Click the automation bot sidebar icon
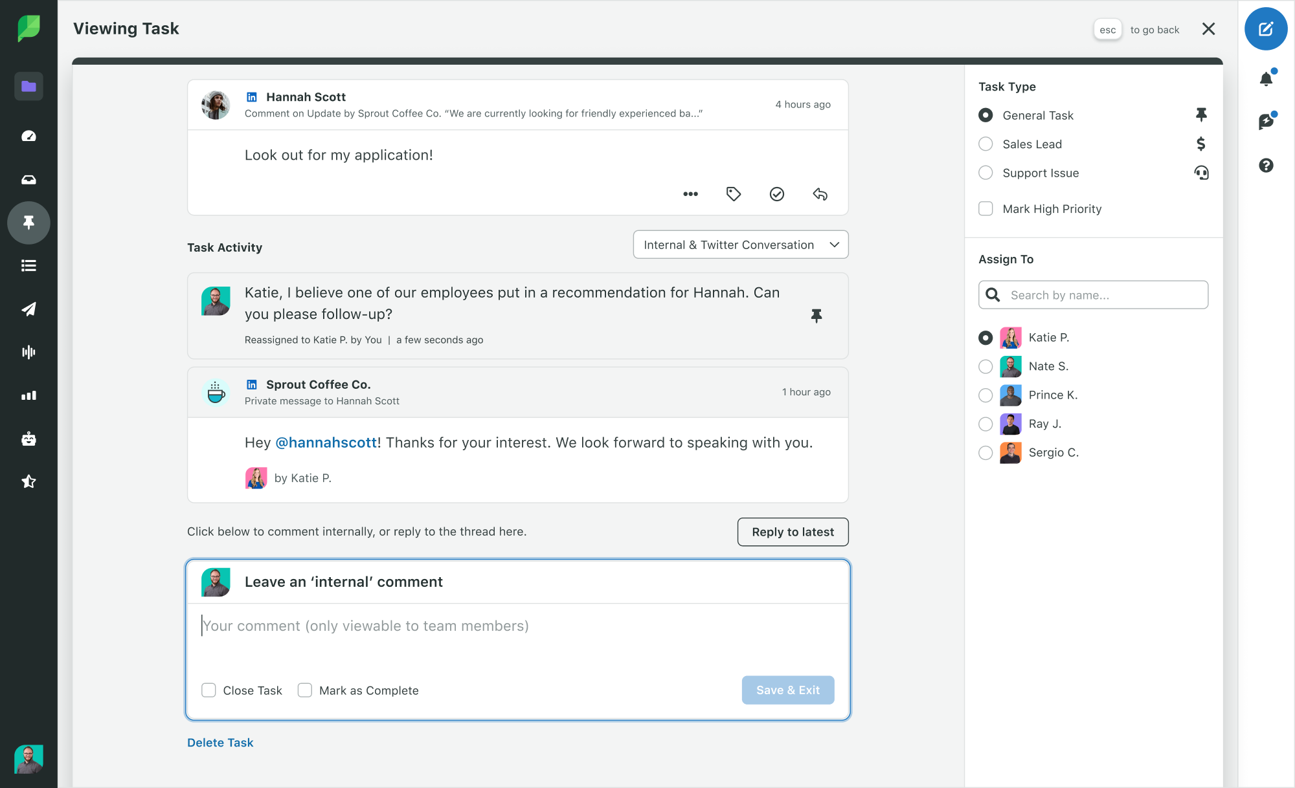Viewport: 1295px width, 788px height. point(28,438)
